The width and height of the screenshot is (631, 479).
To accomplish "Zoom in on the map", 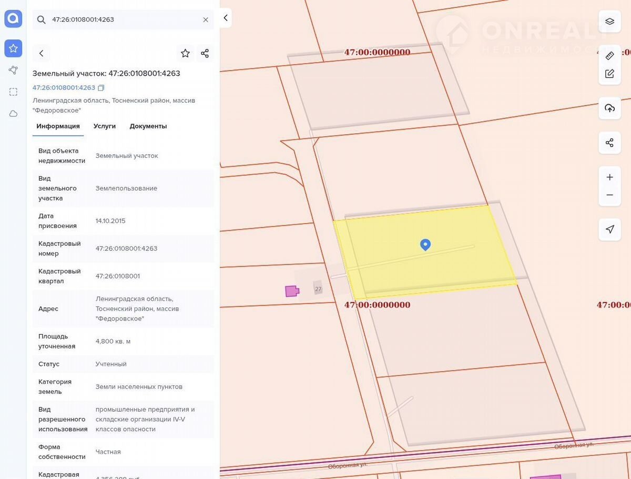I will click(x=609, y=177).
